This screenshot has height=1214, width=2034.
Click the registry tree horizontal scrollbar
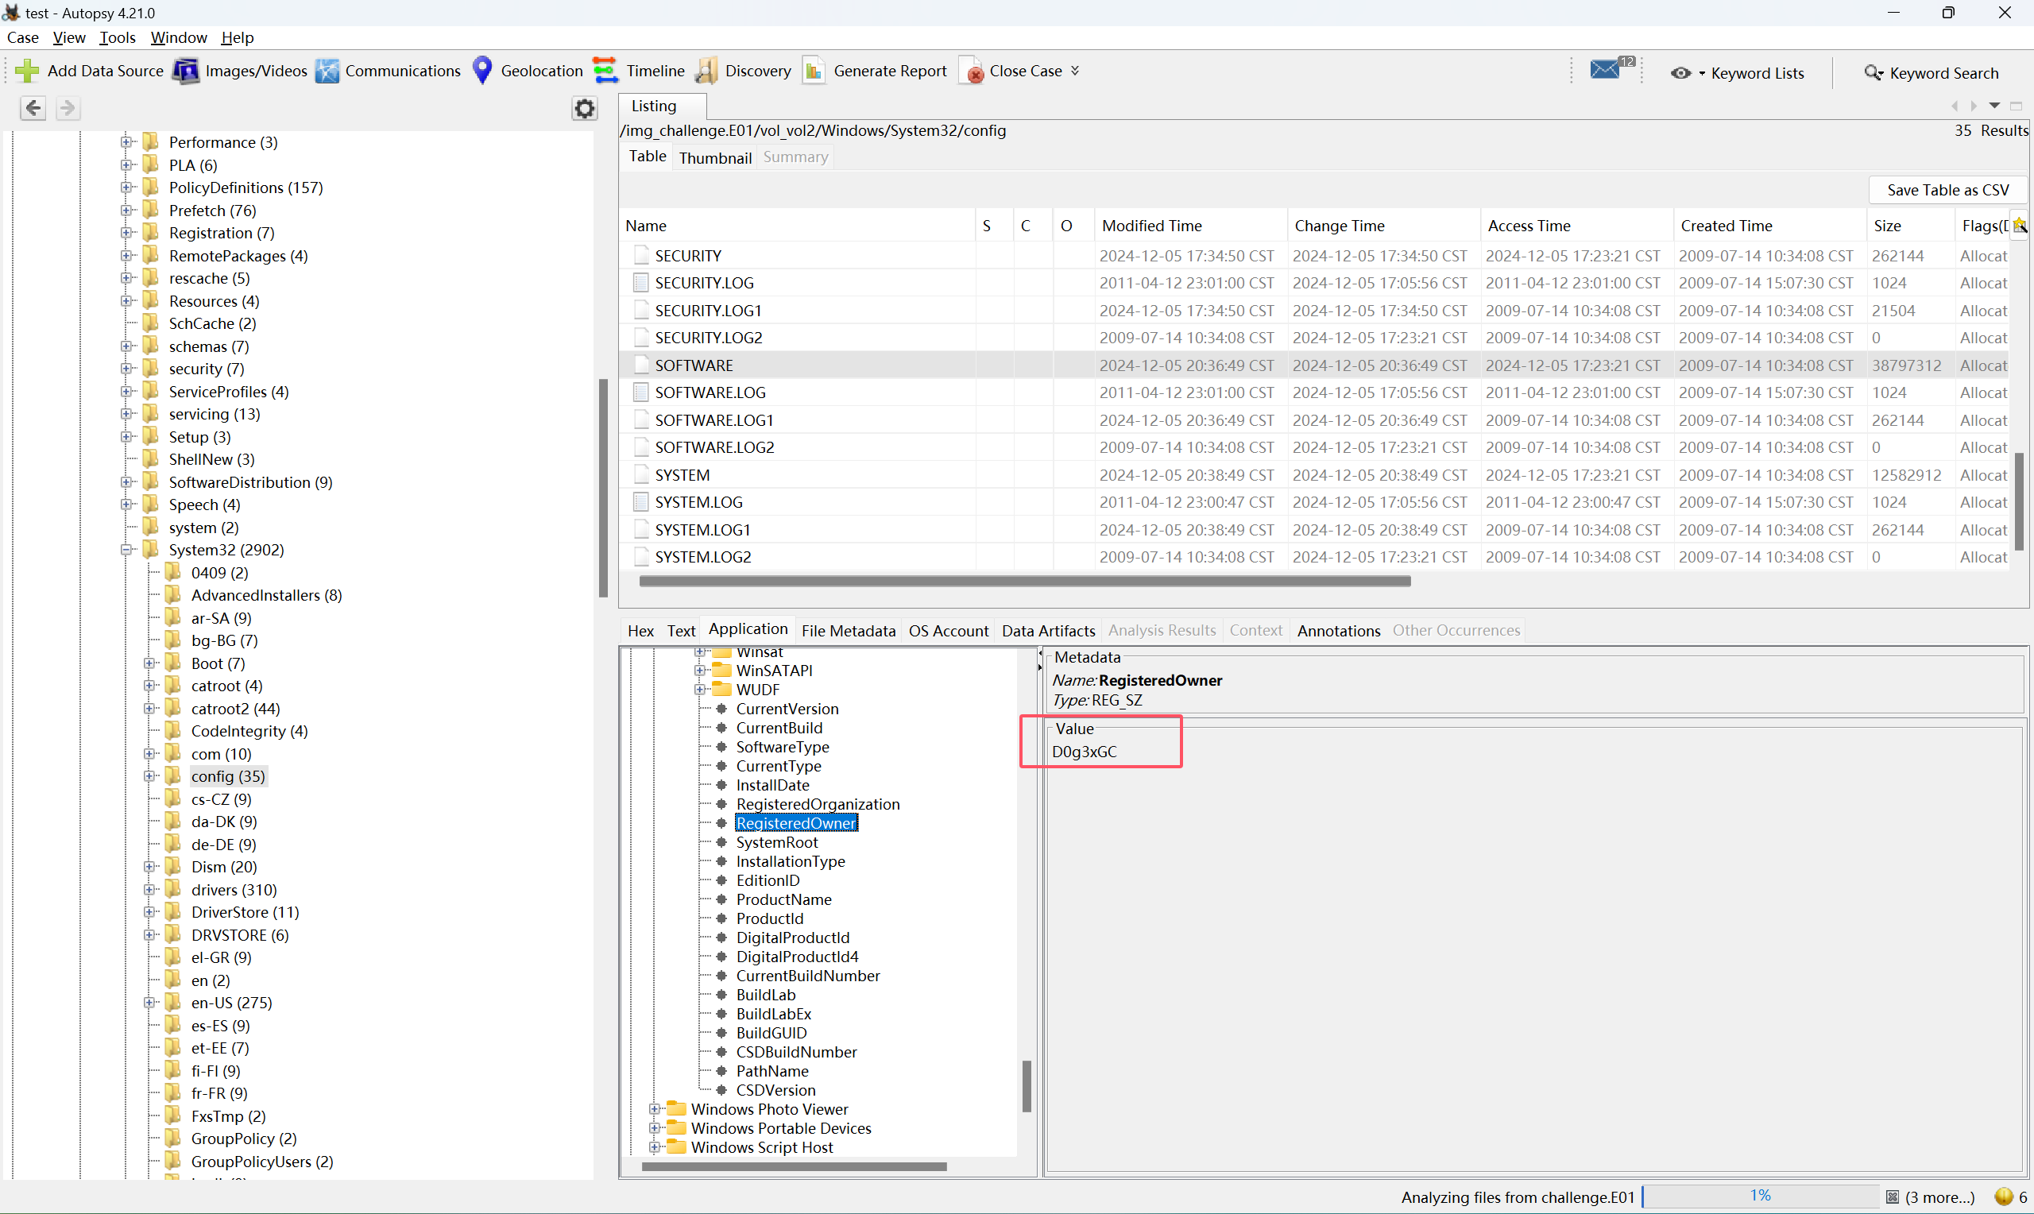(795, 1166)
